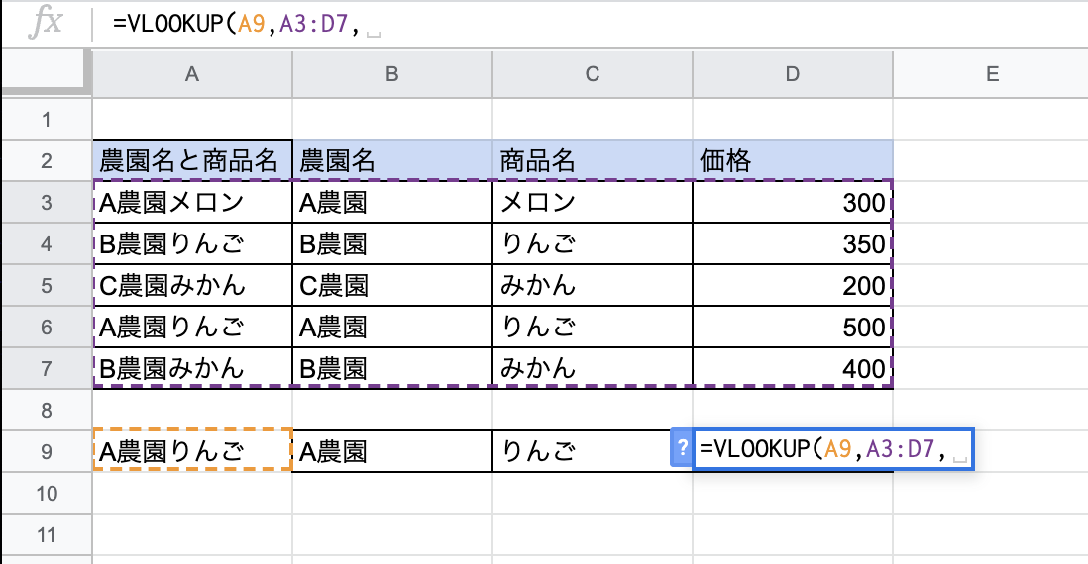Click price cell 500
The image size is (1088, 564).
point(793,328)
